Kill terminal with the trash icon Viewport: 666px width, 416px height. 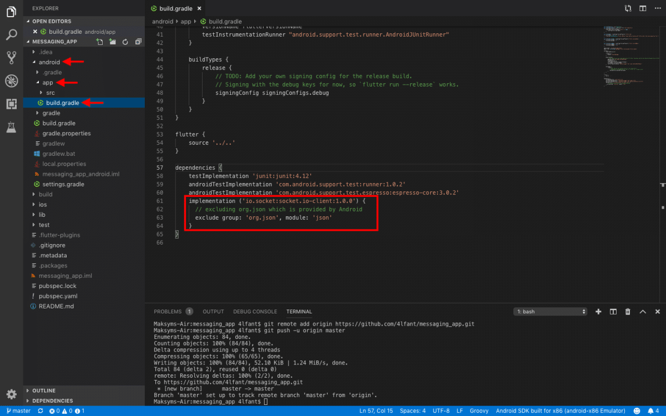click(x=628, y=312)
